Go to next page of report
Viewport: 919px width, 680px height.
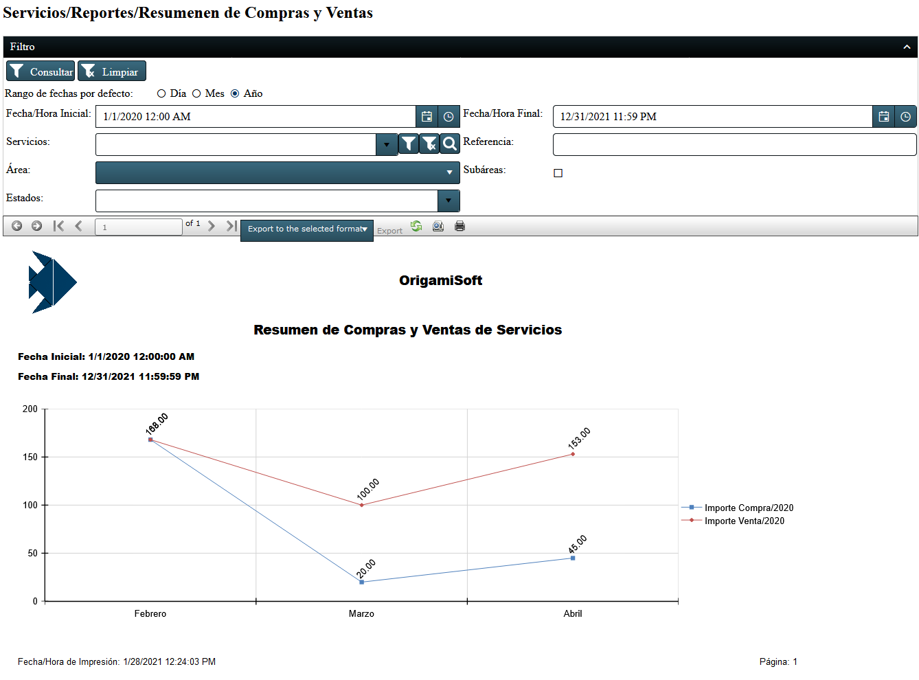point(212,226)
